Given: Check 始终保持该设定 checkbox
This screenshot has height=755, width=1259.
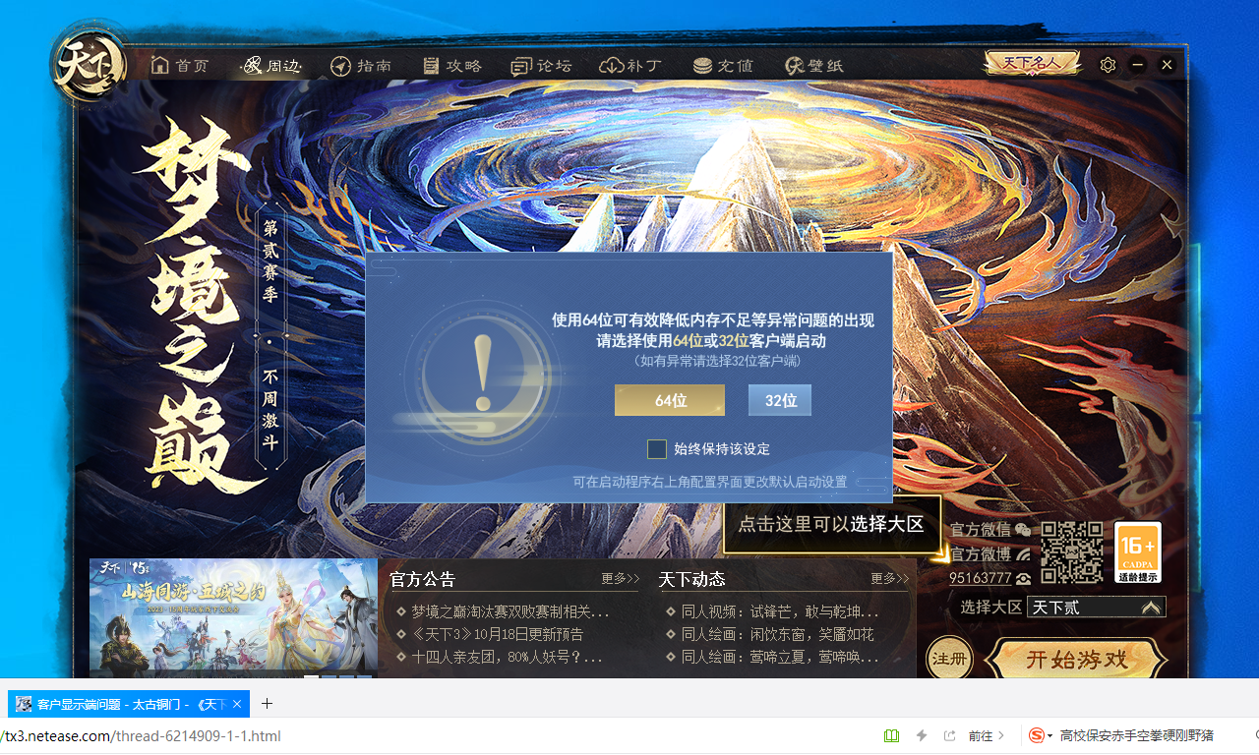Looking at the screenshot, I should 657,449.
